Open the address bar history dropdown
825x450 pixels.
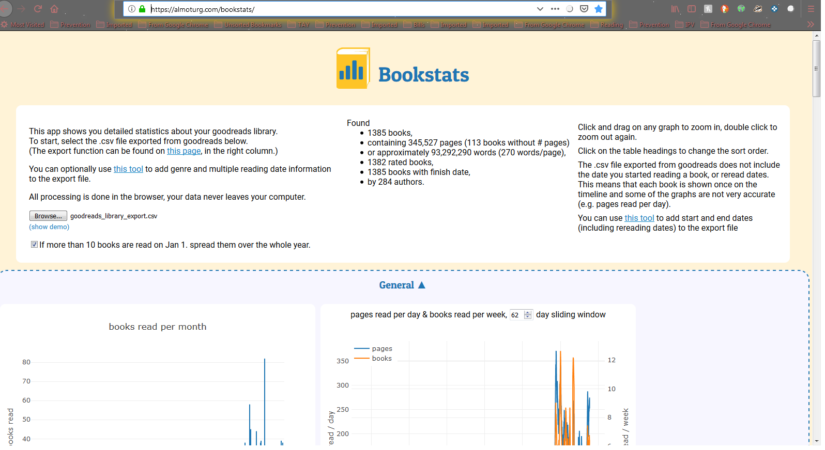(x=540, y=9)
